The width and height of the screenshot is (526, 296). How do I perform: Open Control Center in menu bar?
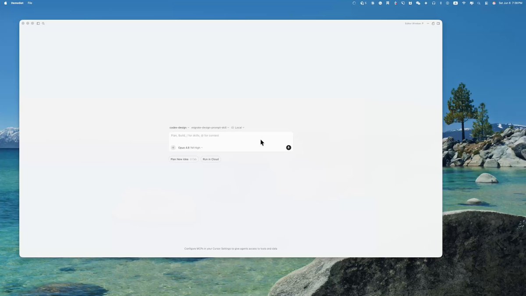(486, 3)
